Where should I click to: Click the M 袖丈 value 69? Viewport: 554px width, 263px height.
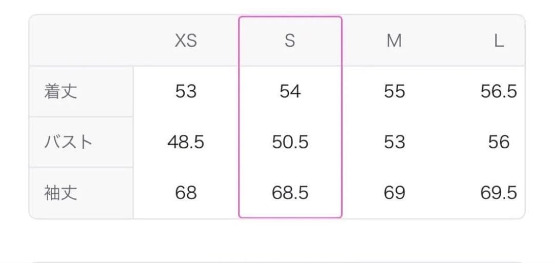(x=394, y=193)
